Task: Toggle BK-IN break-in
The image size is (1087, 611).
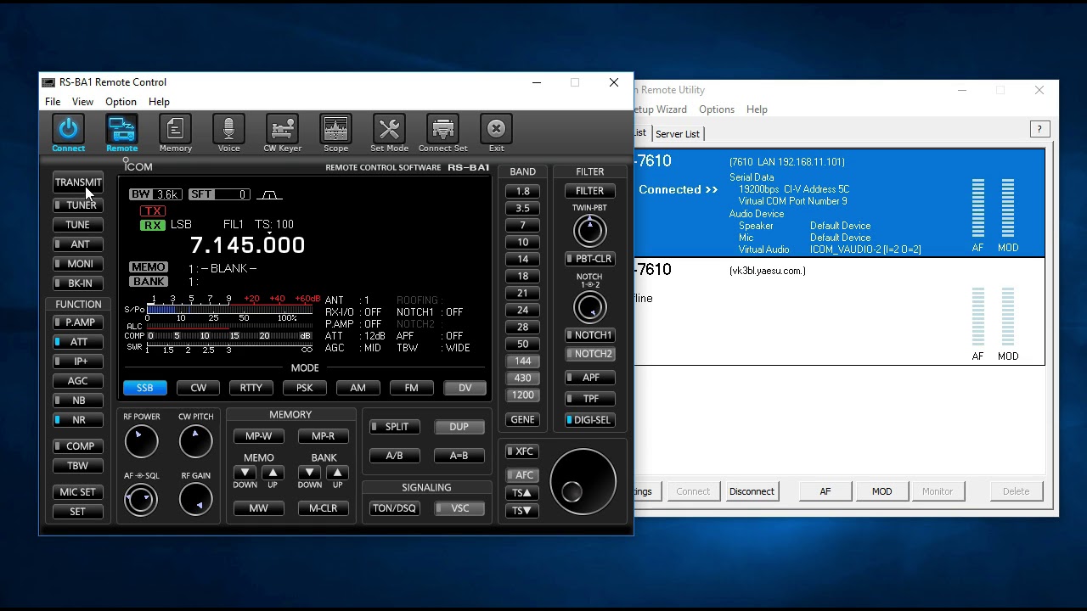Action: pos(77,283)
